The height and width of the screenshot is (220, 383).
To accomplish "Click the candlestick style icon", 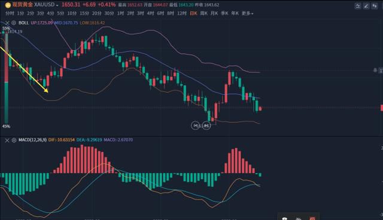I will point(375,6).
